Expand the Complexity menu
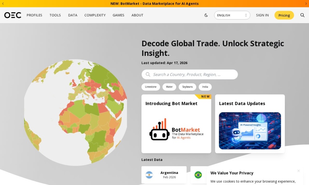Screen dimensions: 309x185 [95, 15]
